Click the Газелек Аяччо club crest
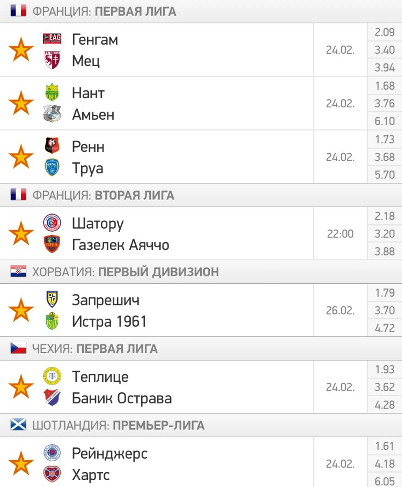The height and width of the screenshot is (487, 402). point(52,244)
